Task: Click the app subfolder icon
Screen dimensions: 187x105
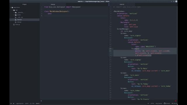Action: click(14, 10)
